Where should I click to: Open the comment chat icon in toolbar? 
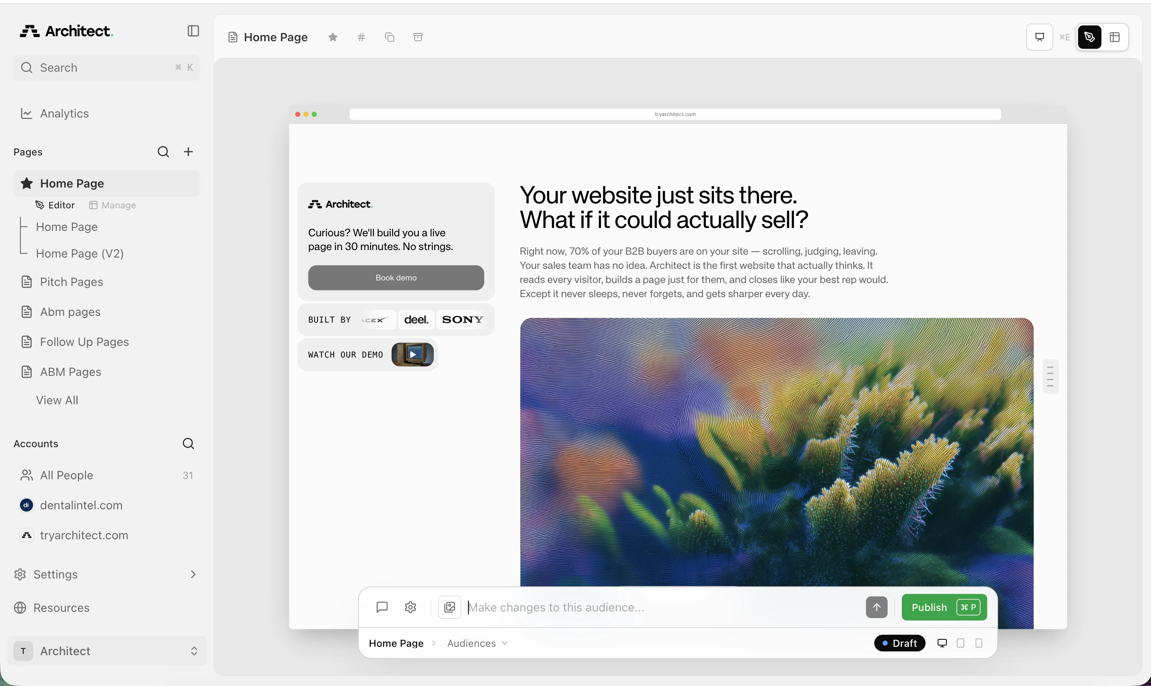[382, 607]
